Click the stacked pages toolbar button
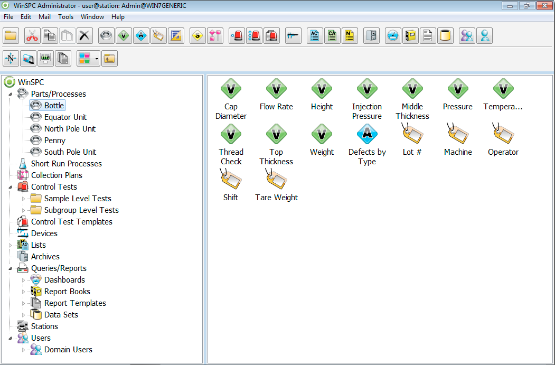Image resolution: width=555 pixels, height=365 pixels. click(x=63, y=59)
